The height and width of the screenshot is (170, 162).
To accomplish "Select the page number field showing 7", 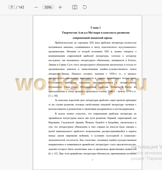I will 12,7.
